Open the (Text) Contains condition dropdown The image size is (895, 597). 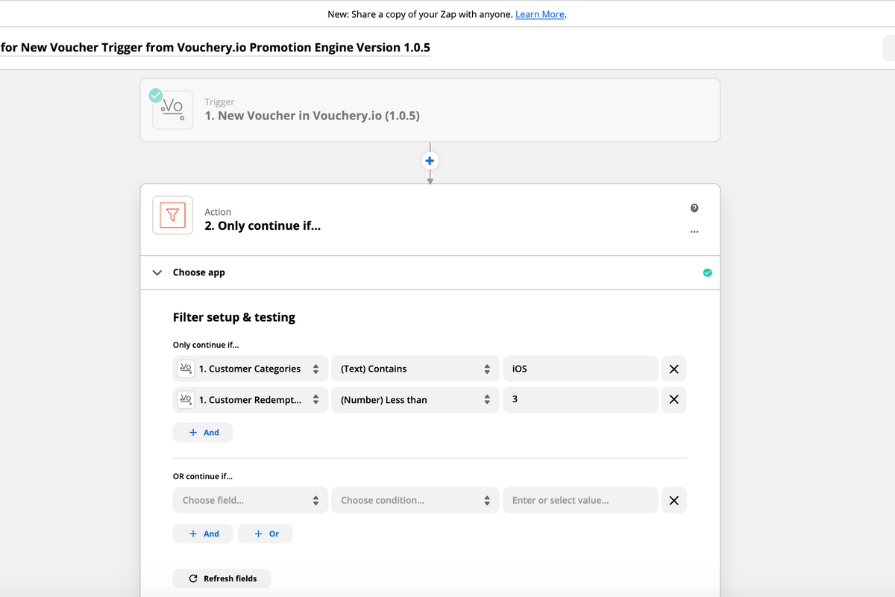point(415,369)
